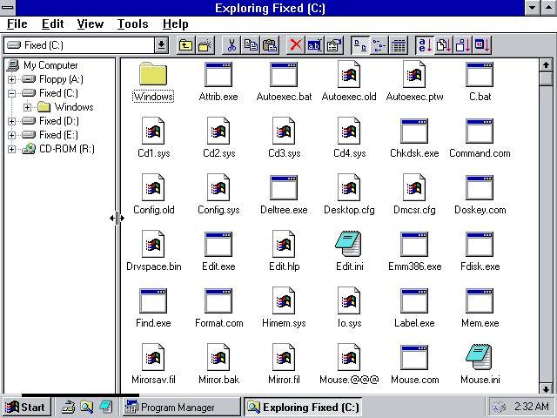Open properties toolbar icon
557x418 pixels.
coord(334,45)
